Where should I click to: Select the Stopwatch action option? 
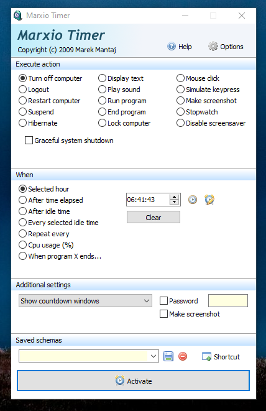tap(180, 112)
